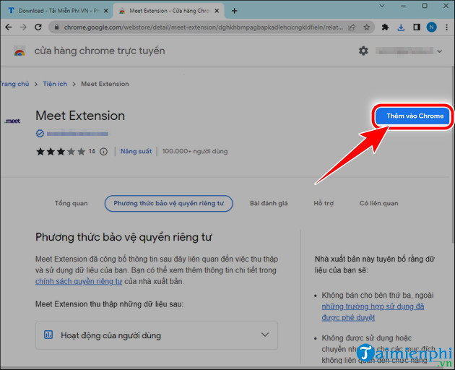Screen dimensions: 455x370
Task: Expand Hoạt động của người dùng section
Action: click(157, 335)
